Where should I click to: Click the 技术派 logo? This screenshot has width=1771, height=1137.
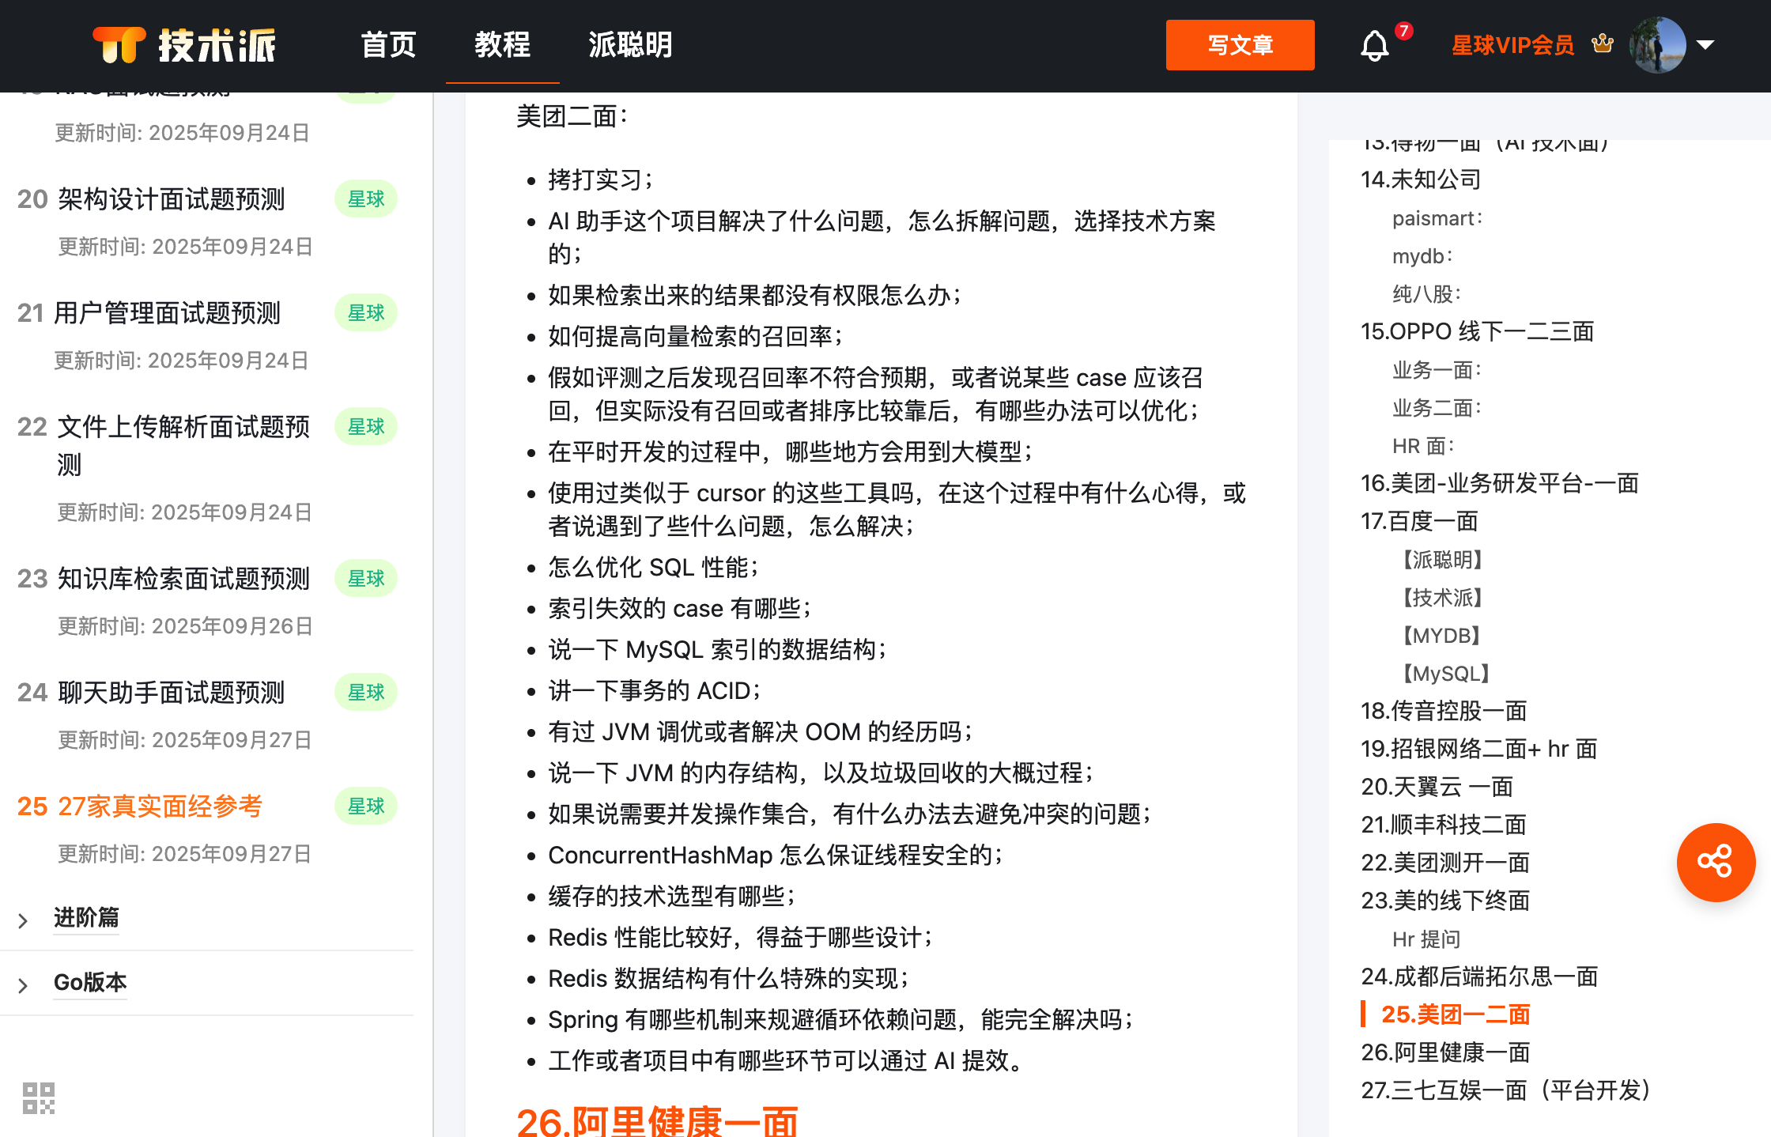pyautogui.click(x=184, y=45)
